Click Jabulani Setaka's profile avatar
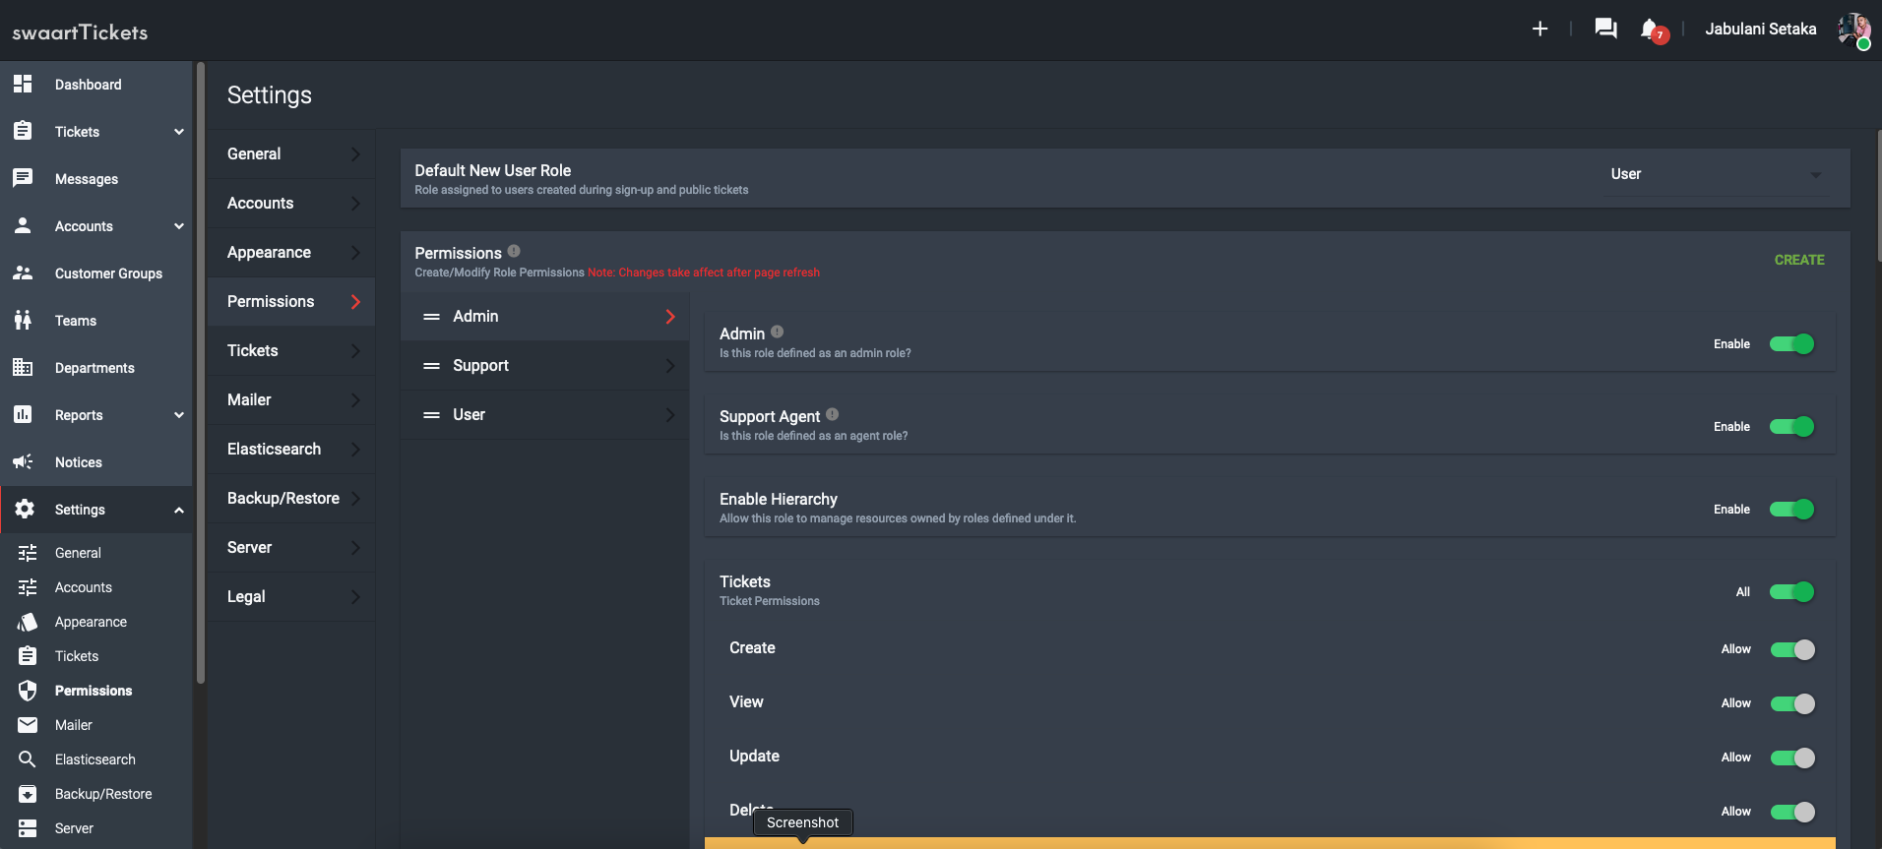Viewport: 1882px width, 849px height. [1853, 30]
